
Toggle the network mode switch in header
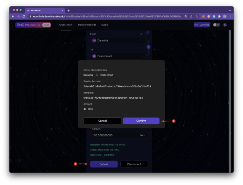coord(216,25)
